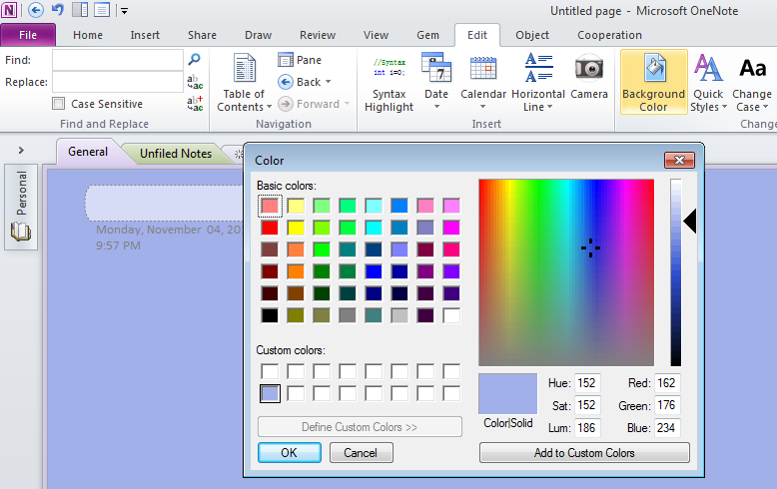
Task: Click the OneNote application icon
Action: coord(9,10)
